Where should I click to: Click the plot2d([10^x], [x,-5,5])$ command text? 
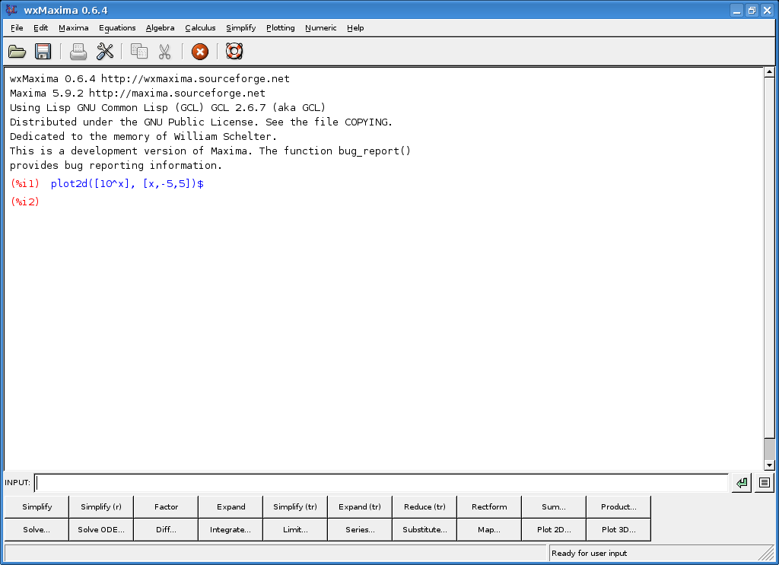127,184
